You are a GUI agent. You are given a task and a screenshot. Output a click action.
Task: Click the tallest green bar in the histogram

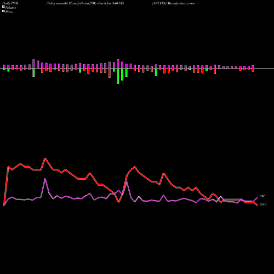pos(118,76)
